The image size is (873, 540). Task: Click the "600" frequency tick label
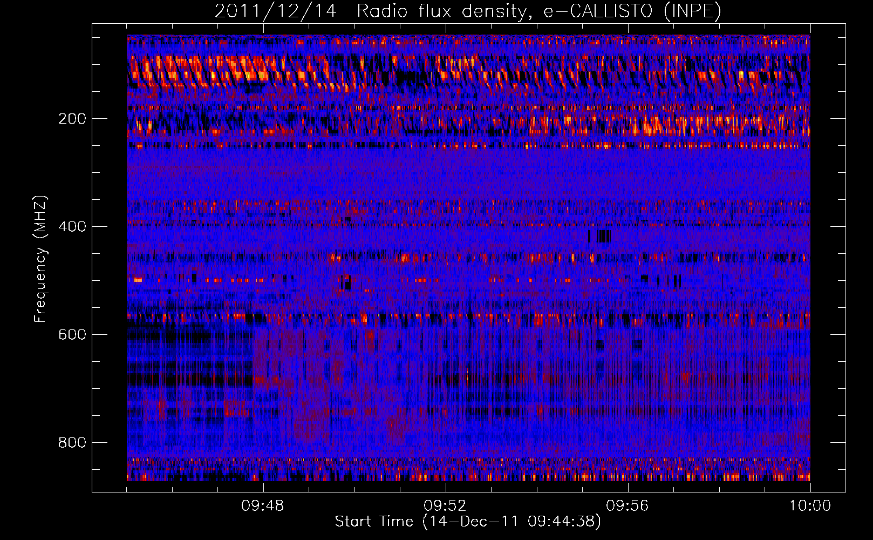point(72,335)
